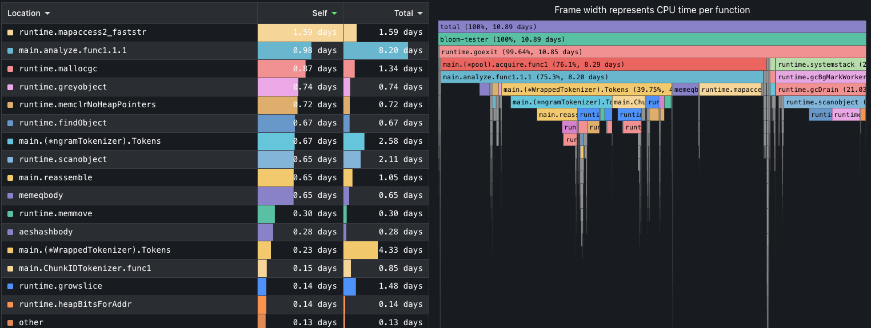871x328 pixels.
Task: Click the runtime.gcDrain flame graph frame
Action: pyautogui.click(x=821, y=90)
